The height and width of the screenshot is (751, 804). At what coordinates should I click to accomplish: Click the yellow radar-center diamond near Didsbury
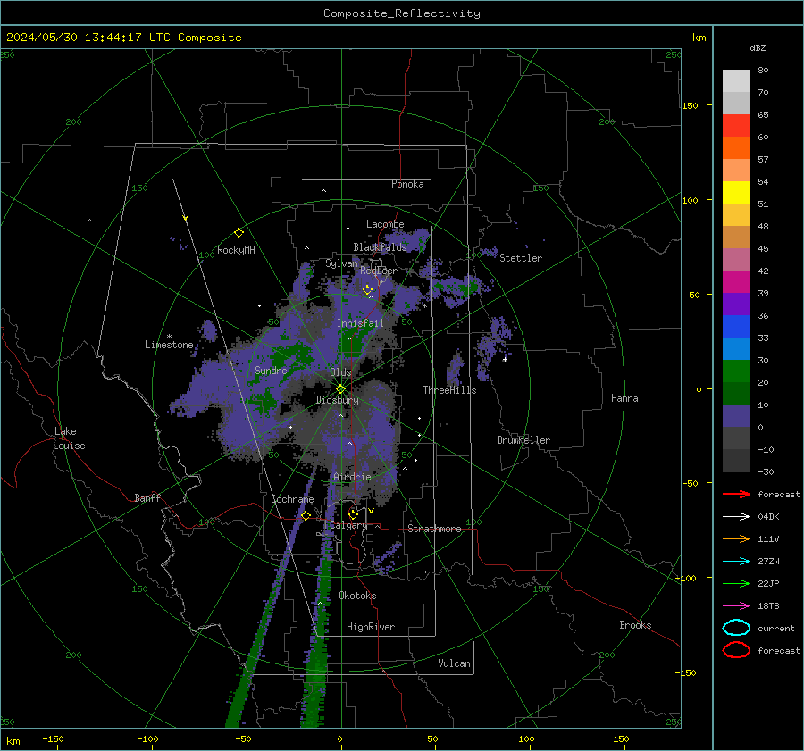tap(340, 389)
